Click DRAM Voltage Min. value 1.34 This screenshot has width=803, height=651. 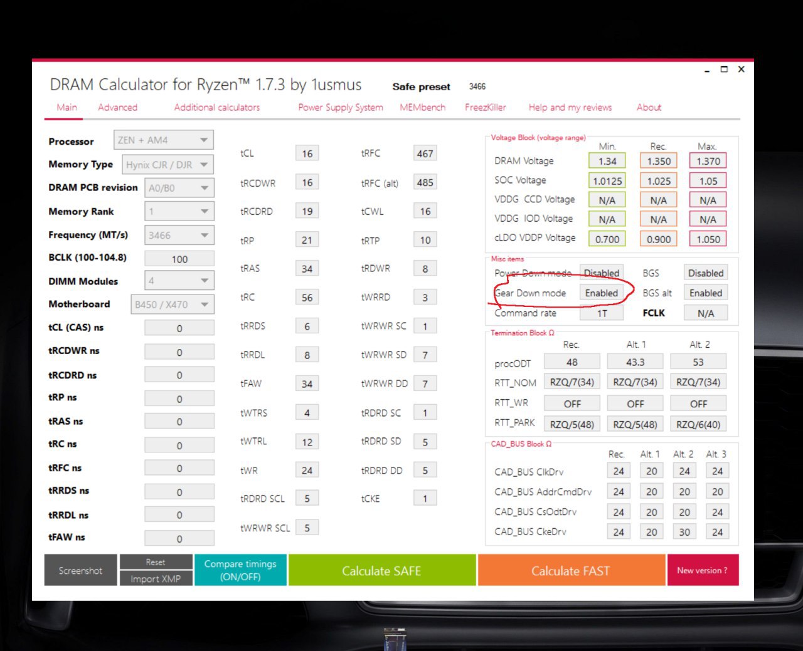[x=607, y=161]
